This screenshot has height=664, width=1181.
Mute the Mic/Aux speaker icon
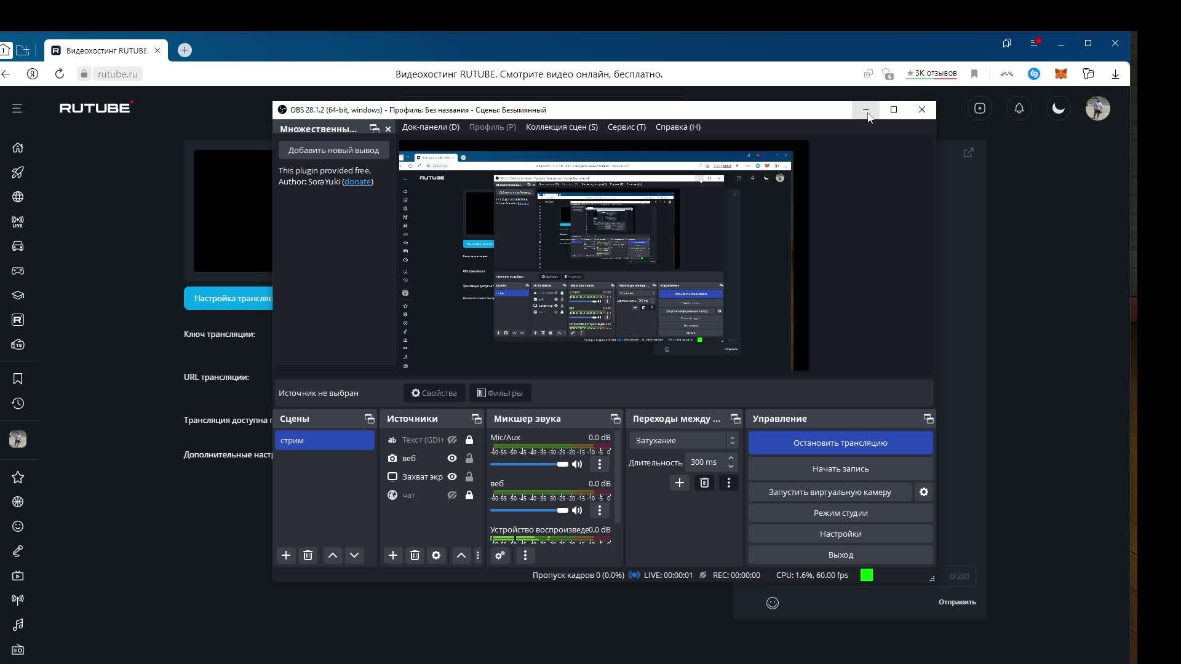click(577, 465)
